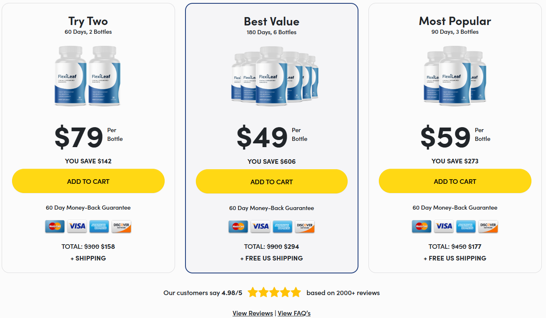
Task: Click Visa icon in Best Value card
Action: point(260,227)
